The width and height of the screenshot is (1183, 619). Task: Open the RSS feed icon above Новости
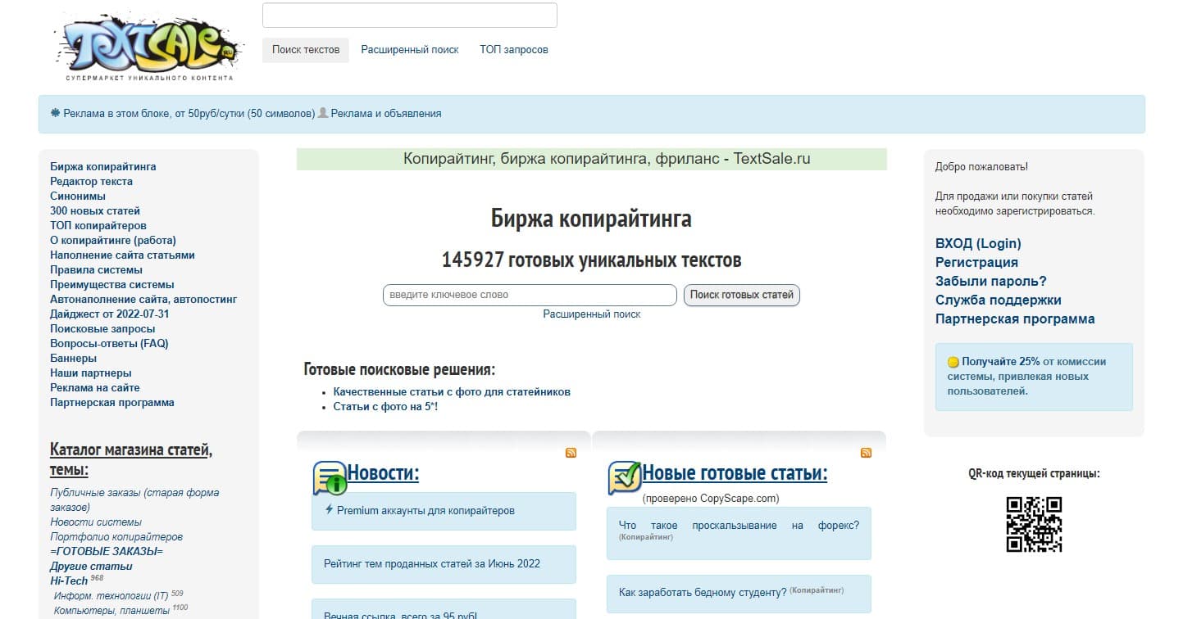571,453
